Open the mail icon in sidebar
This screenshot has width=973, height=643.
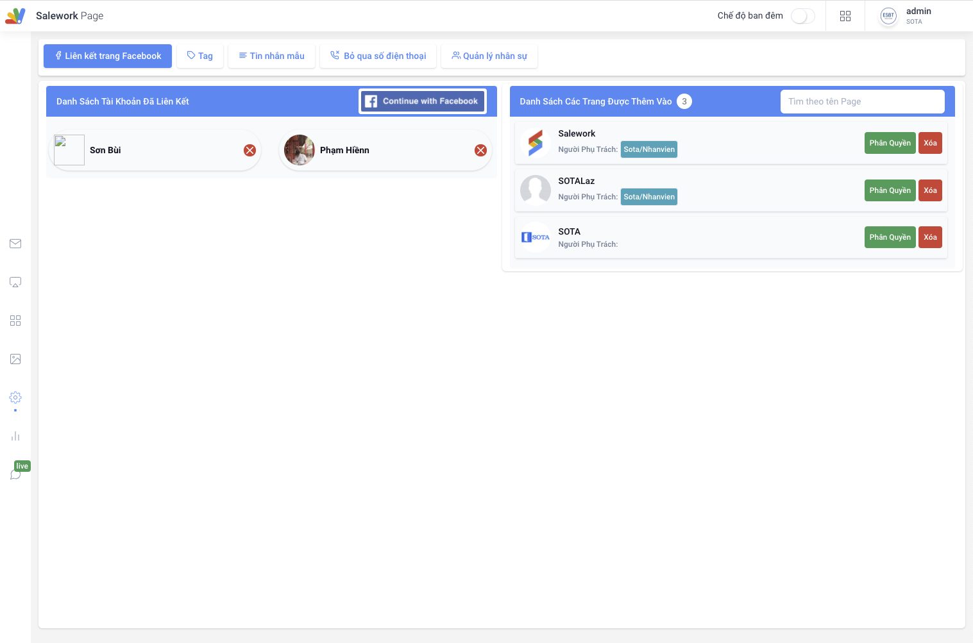(15, 244)
